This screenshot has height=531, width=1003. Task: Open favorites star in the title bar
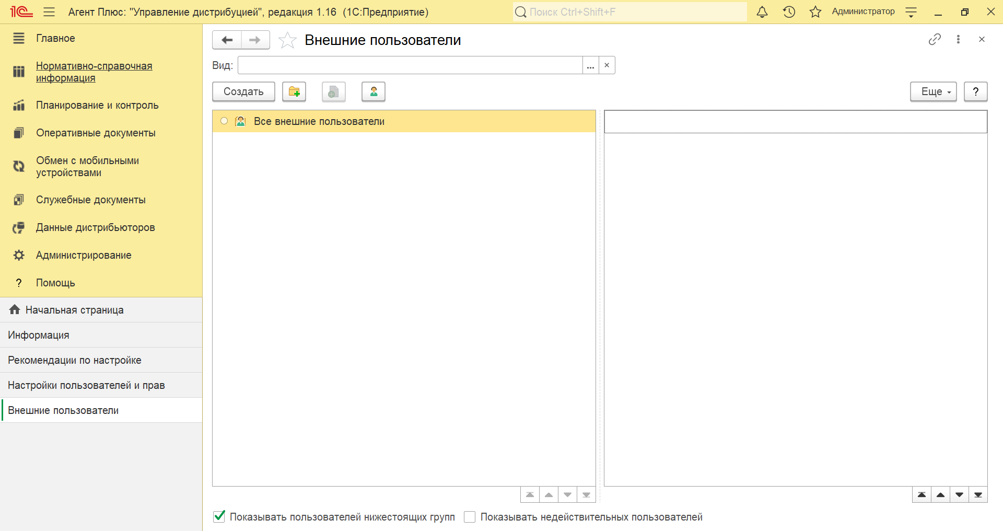[815, 12]
